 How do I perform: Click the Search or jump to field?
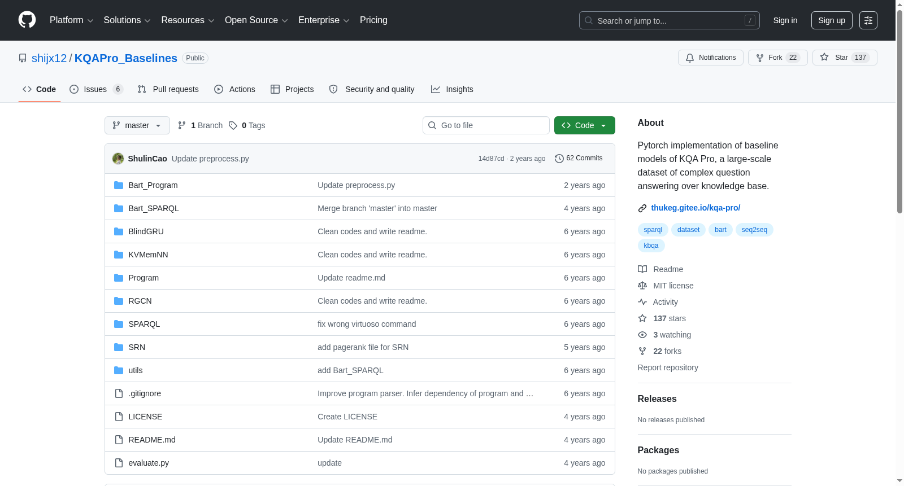click(670, 20)
